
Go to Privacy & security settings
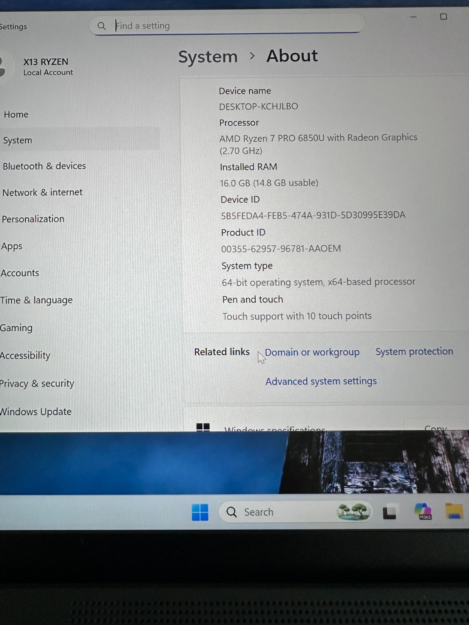[37, 384]
